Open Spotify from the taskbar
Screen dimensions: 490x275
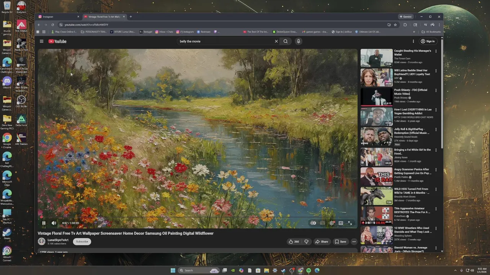[309, 270]
